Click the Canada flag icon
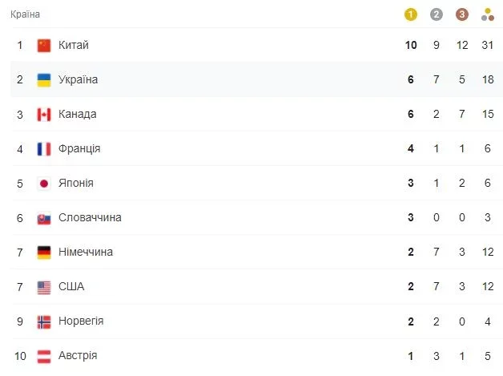 pyautogui.click(x=44, y=115)
